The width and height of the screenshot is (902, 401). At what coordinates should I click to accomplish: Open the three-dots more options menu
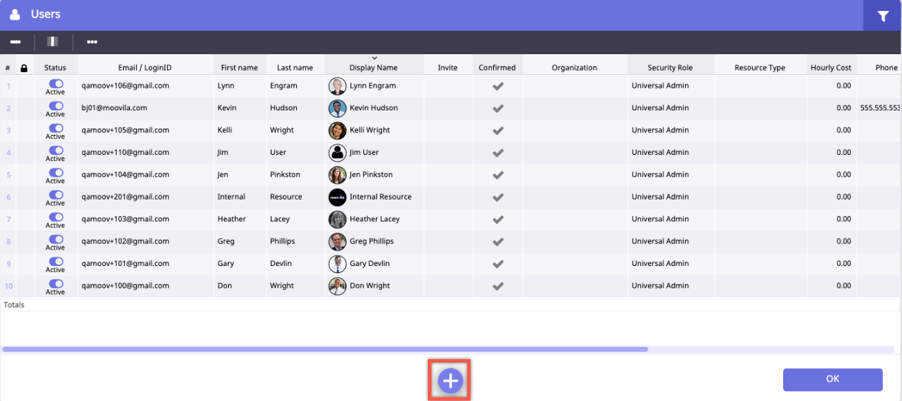click(x=92, y=42)
